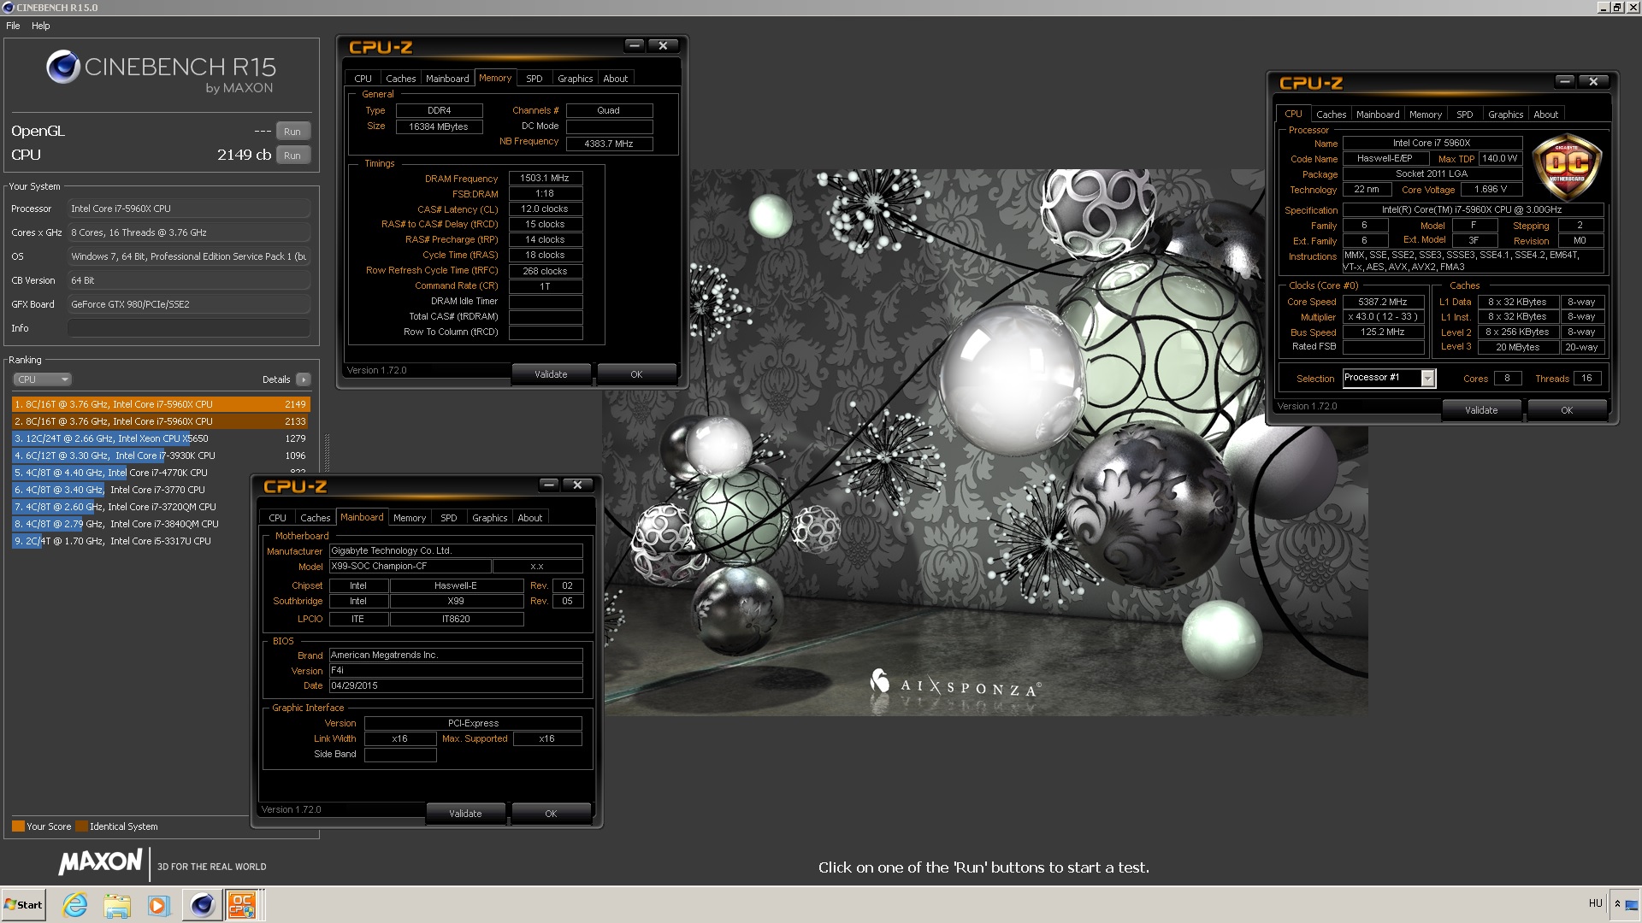Click the Core Speed value 5387.2 MHz

click(x=1383, y=302)
